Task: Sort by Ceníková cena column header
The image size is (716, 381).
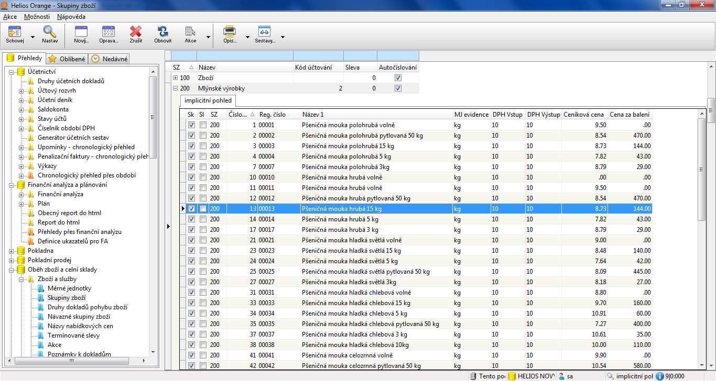Action: pos(584,114)
